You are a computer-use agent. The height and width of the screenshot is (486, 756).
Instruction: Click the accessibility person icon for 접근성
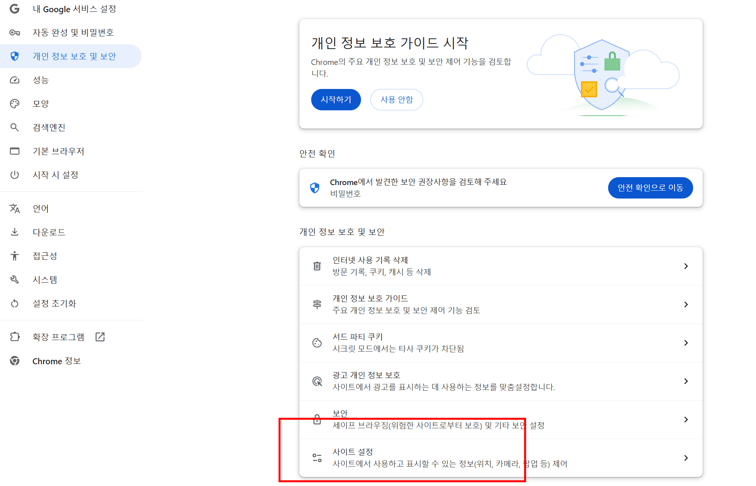(x=15, y=256)
